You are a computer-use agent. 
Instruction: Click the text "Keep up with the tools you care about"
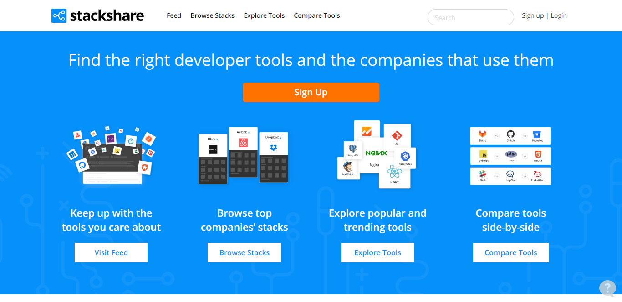112,220
